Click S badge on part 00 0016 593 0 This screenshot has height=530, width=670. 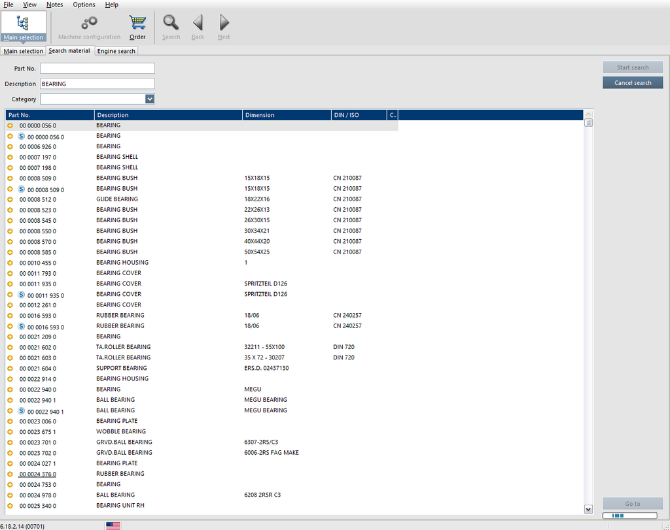click(21, 327)
